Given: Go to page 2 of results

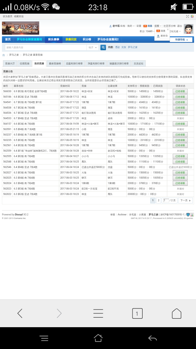Looking at the screenshot, I should click(158, 200).
